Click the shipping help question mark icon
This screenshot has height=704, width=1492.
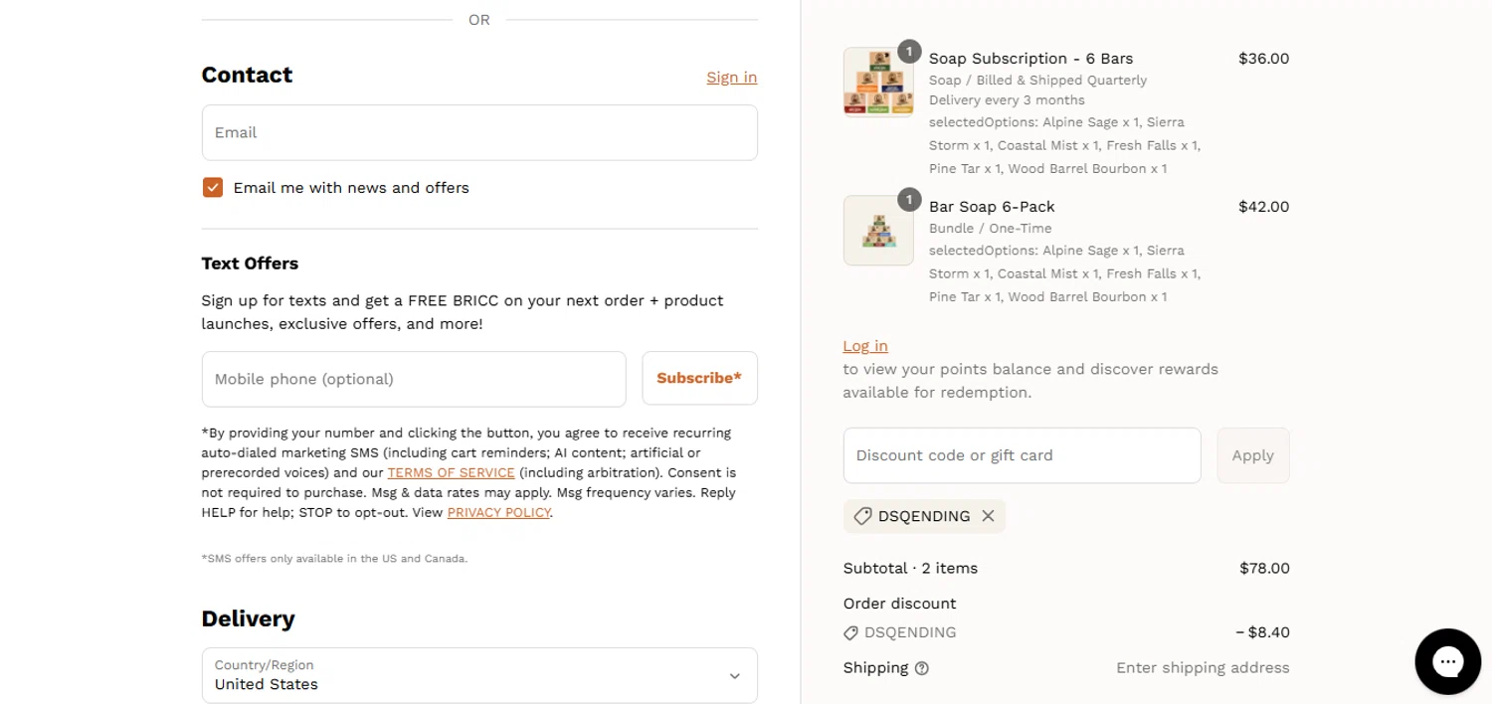click(x=922, y=668)
